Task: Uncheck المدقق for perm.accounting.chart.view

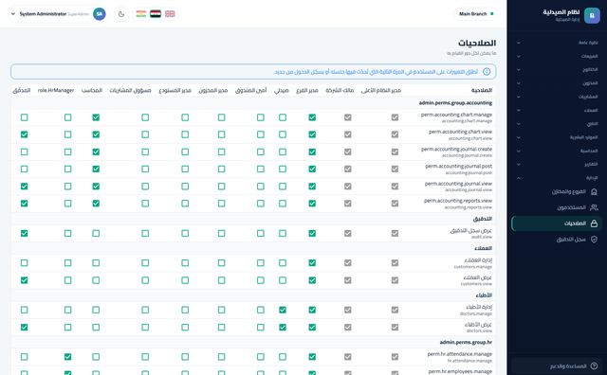Action: click(24, 134)
